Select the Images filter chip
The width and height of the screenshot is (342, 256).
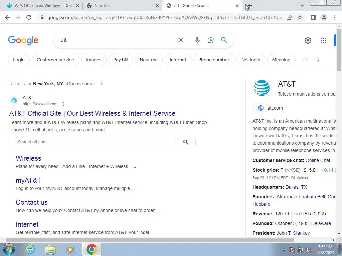point(94,60)
